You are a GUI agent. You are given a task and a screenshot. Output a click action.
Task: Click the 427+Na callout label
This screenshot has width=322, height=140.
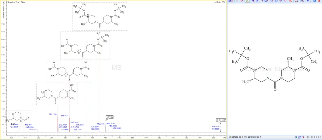click(110, 117)
